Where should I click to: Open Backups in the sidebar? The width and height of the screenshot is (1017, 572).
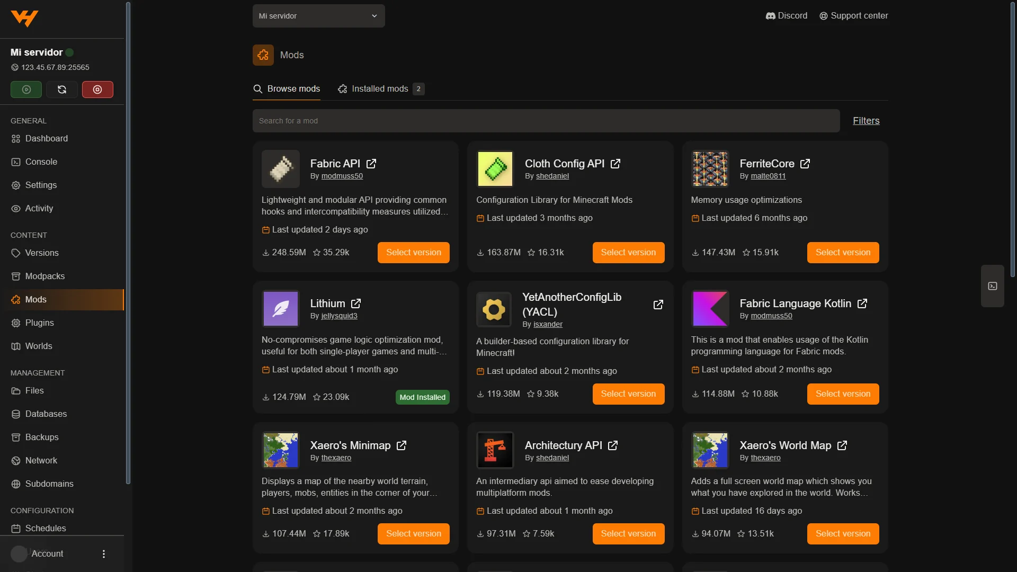click(x=62, y=437)
